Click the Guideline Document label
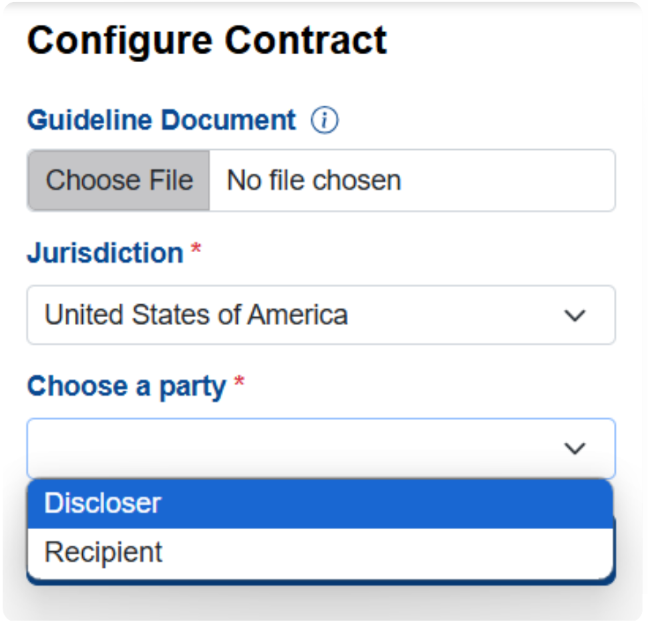 (162, 120)
